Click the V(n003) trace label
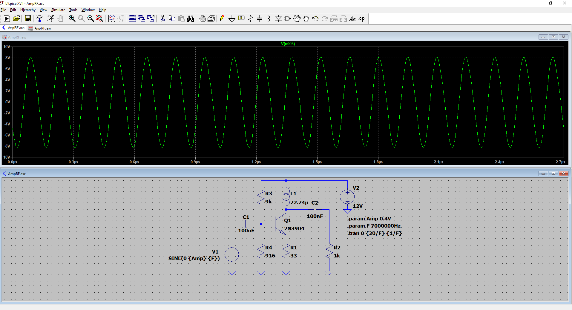The image size is (572, 310). (288, 44)
